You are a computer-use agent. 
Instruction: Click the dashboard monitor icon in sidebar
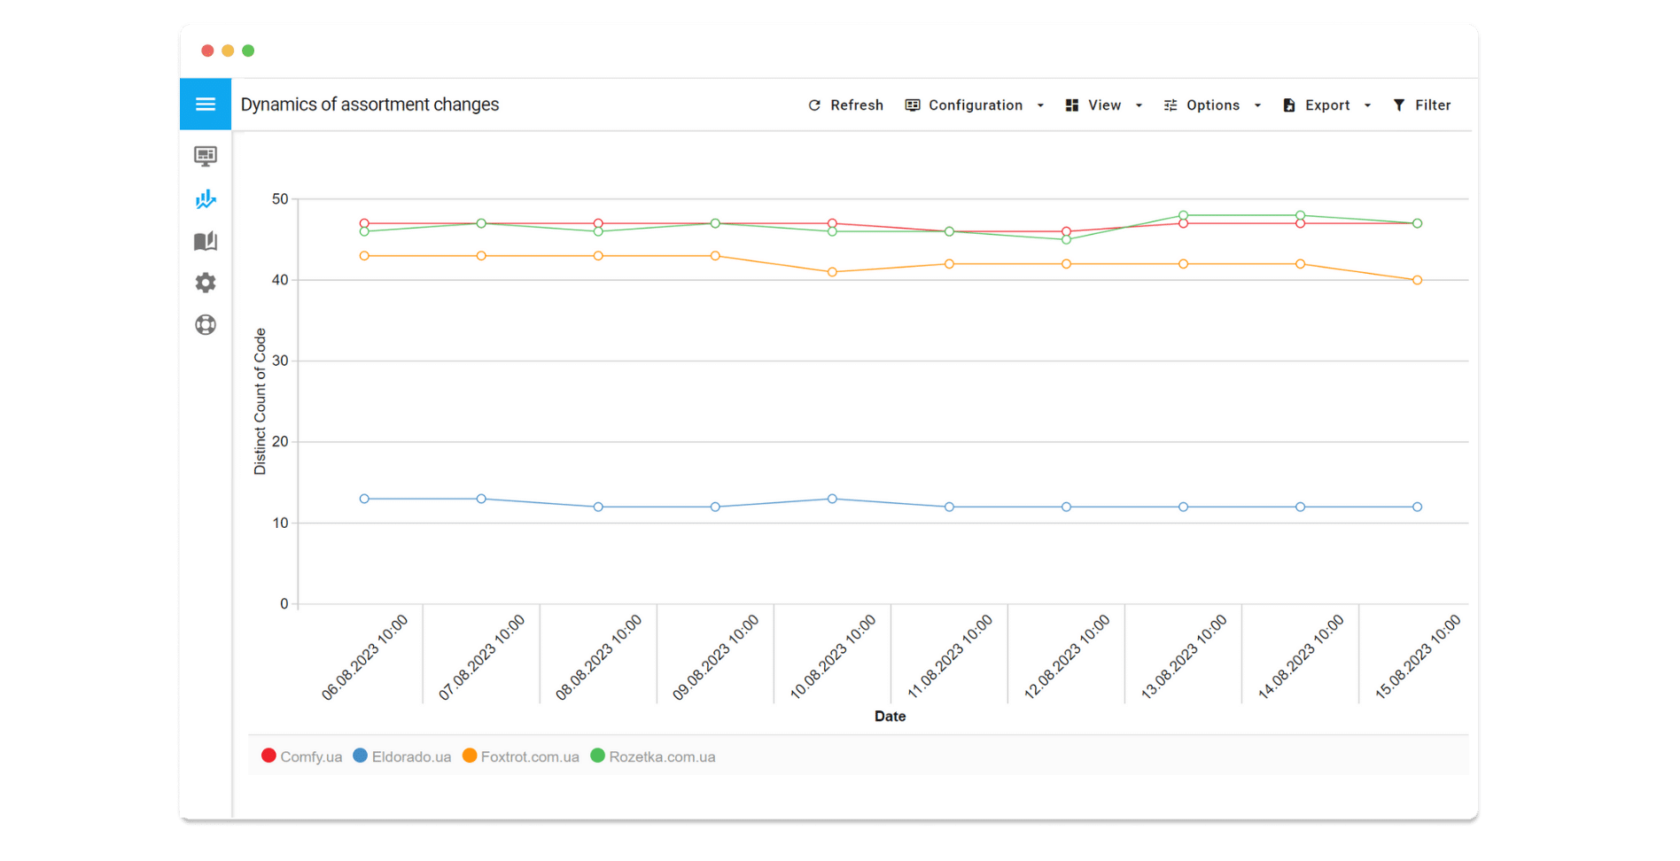coord(206,157)
